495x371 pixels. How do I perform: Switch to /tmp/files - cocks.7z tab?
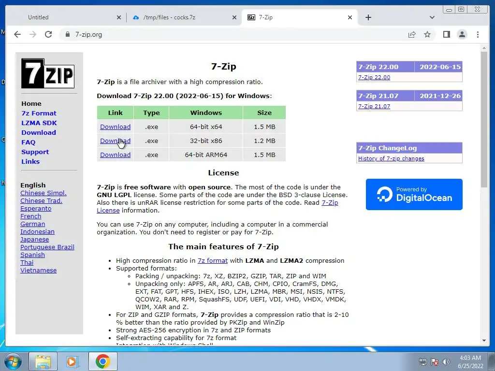click(x=184, y=17)
